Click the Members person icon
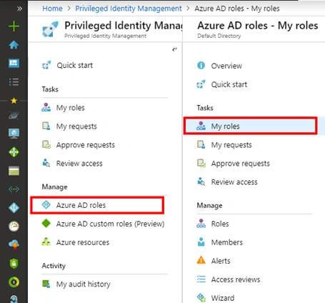The image size is (325, 303). click(201, 242)
